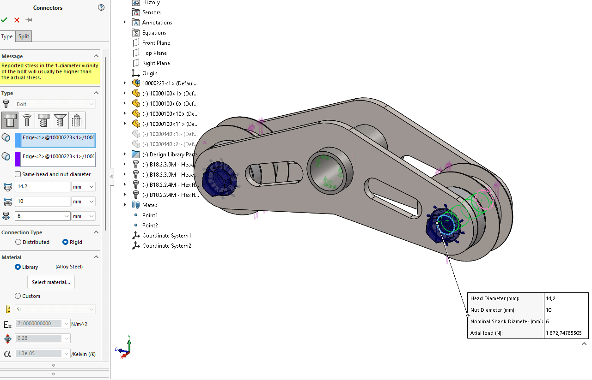Click the head diameter 14.2 input field

click(x=42, y=187)
